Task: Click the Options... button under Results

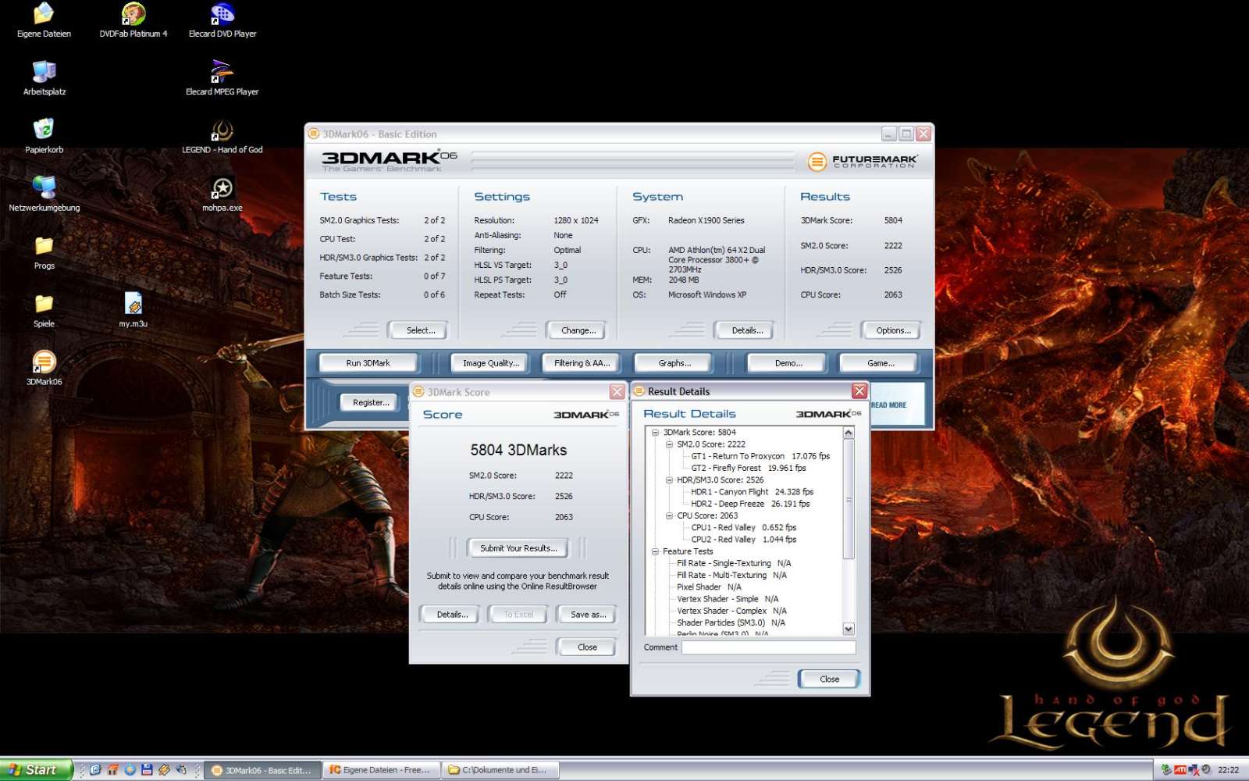Action: 893,330
